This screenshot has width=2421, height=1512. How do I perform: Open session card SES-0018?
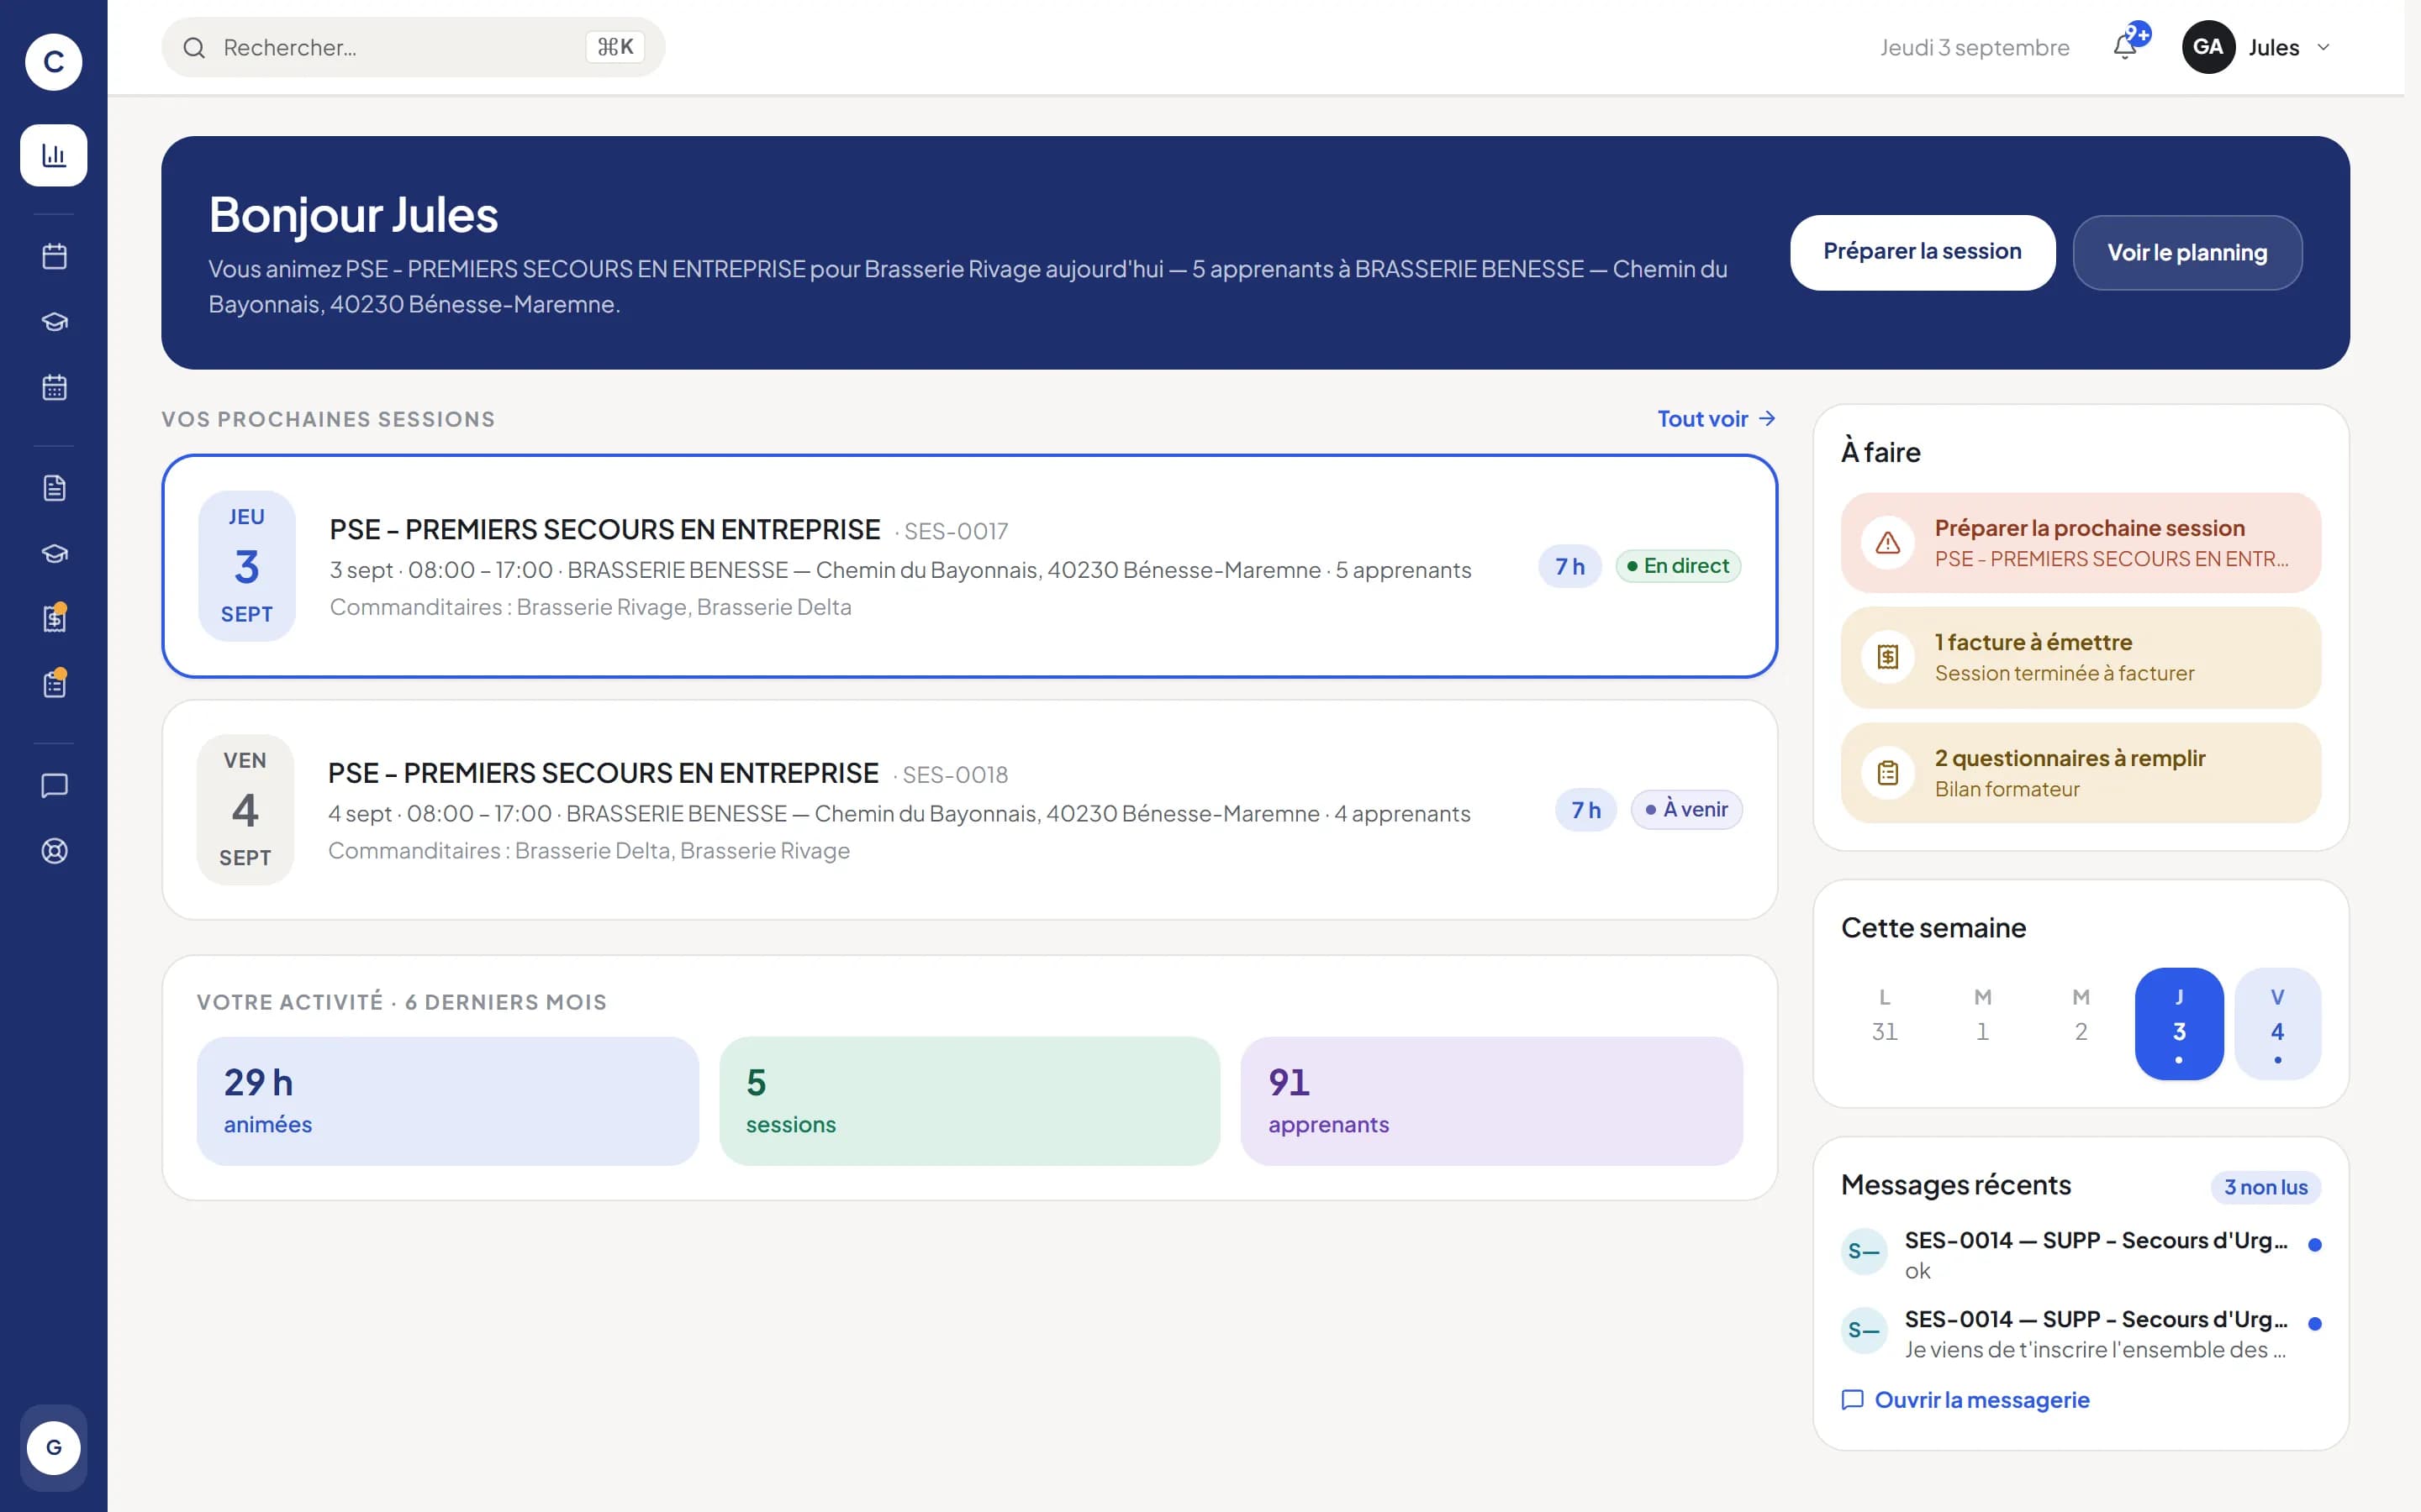pyautogui.click(x=969, y=809)
